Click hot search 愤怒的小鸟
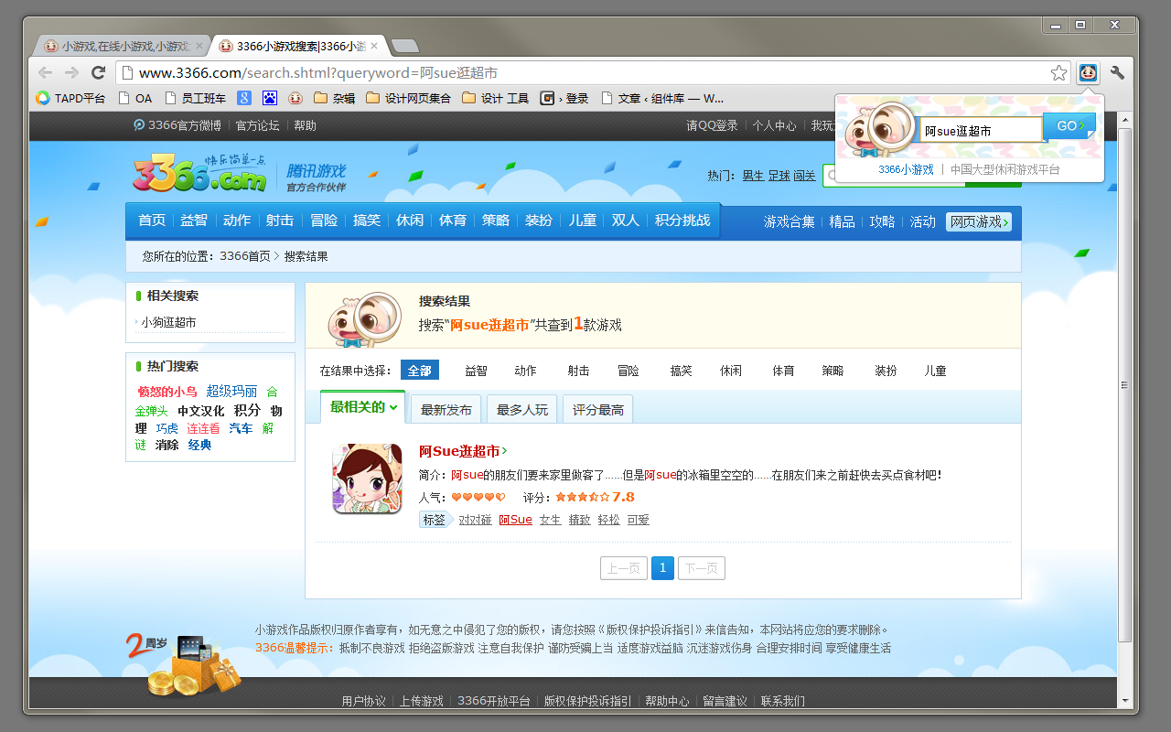Viewport: 1171px width, 732px height. (x=167, y=392)
